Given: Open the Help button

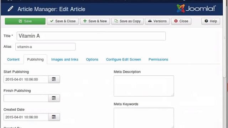Looking at the screenshot, I should point(211,21).
